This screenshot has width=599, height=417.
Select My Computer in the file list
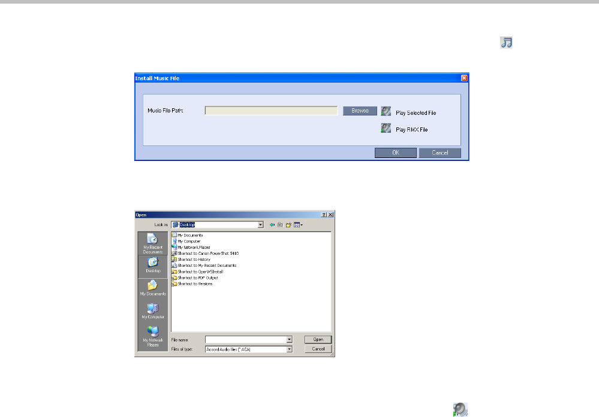tap(186, 241)
